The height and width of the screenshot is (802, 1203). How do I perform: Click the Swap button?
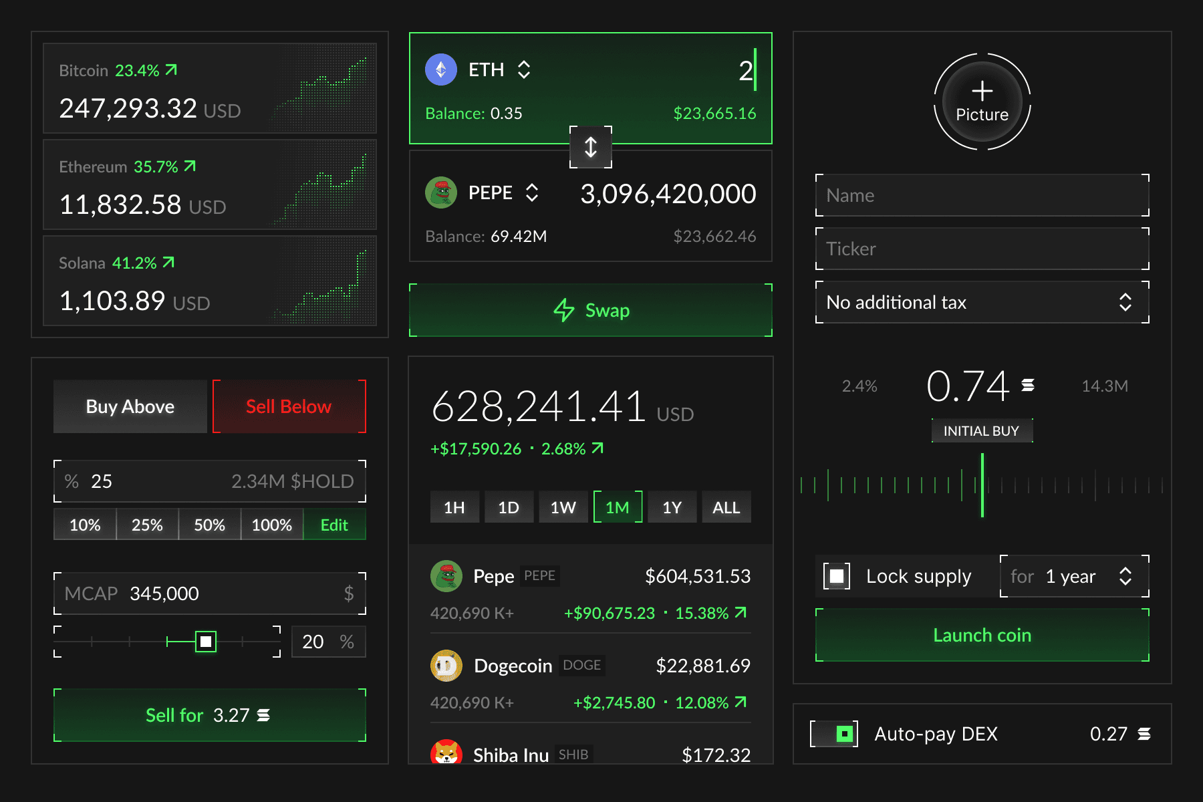tap(591, 310)
